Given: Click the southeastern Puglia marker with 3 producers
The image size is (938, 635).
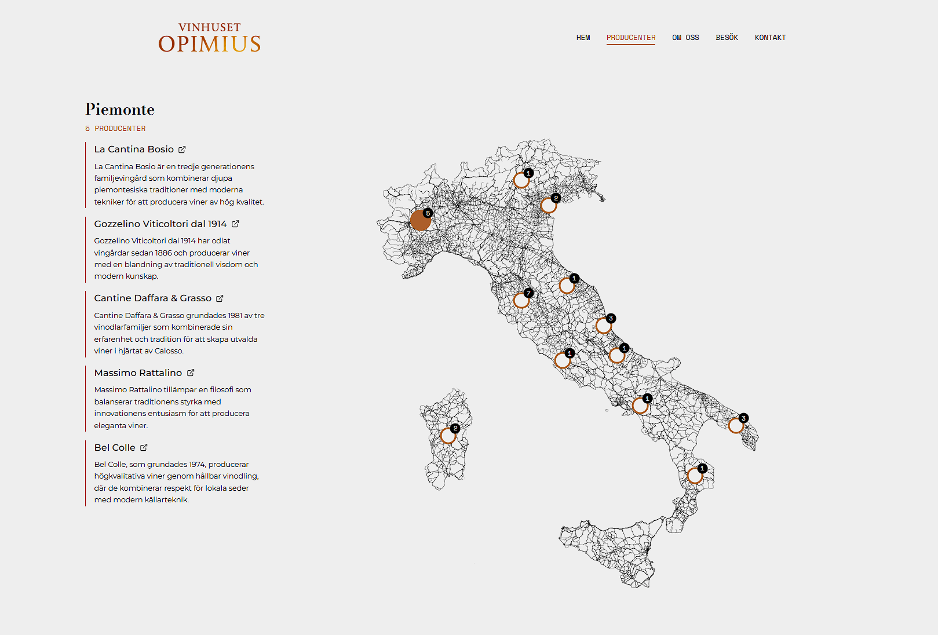Looking at the screenshot, I should 736,425.
